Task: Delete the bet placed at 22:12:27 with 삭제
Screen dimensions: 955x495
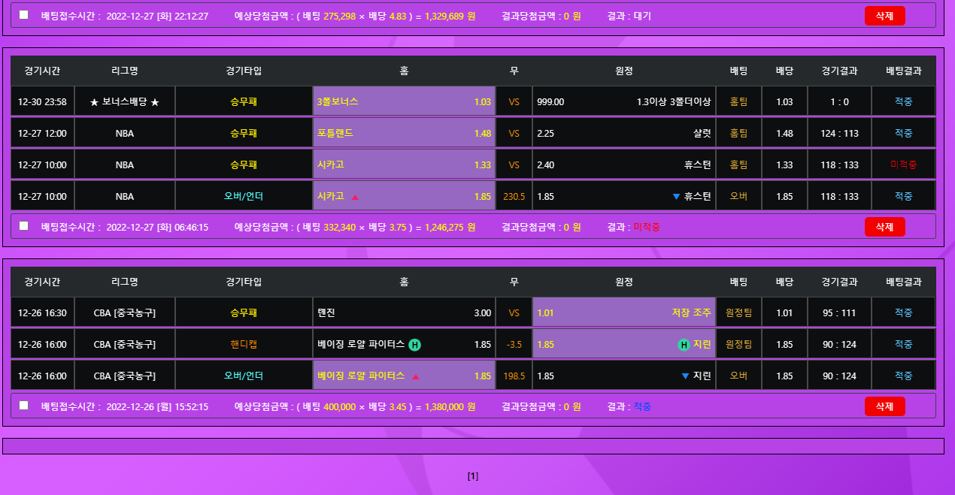Action: (x=884, y=16)
